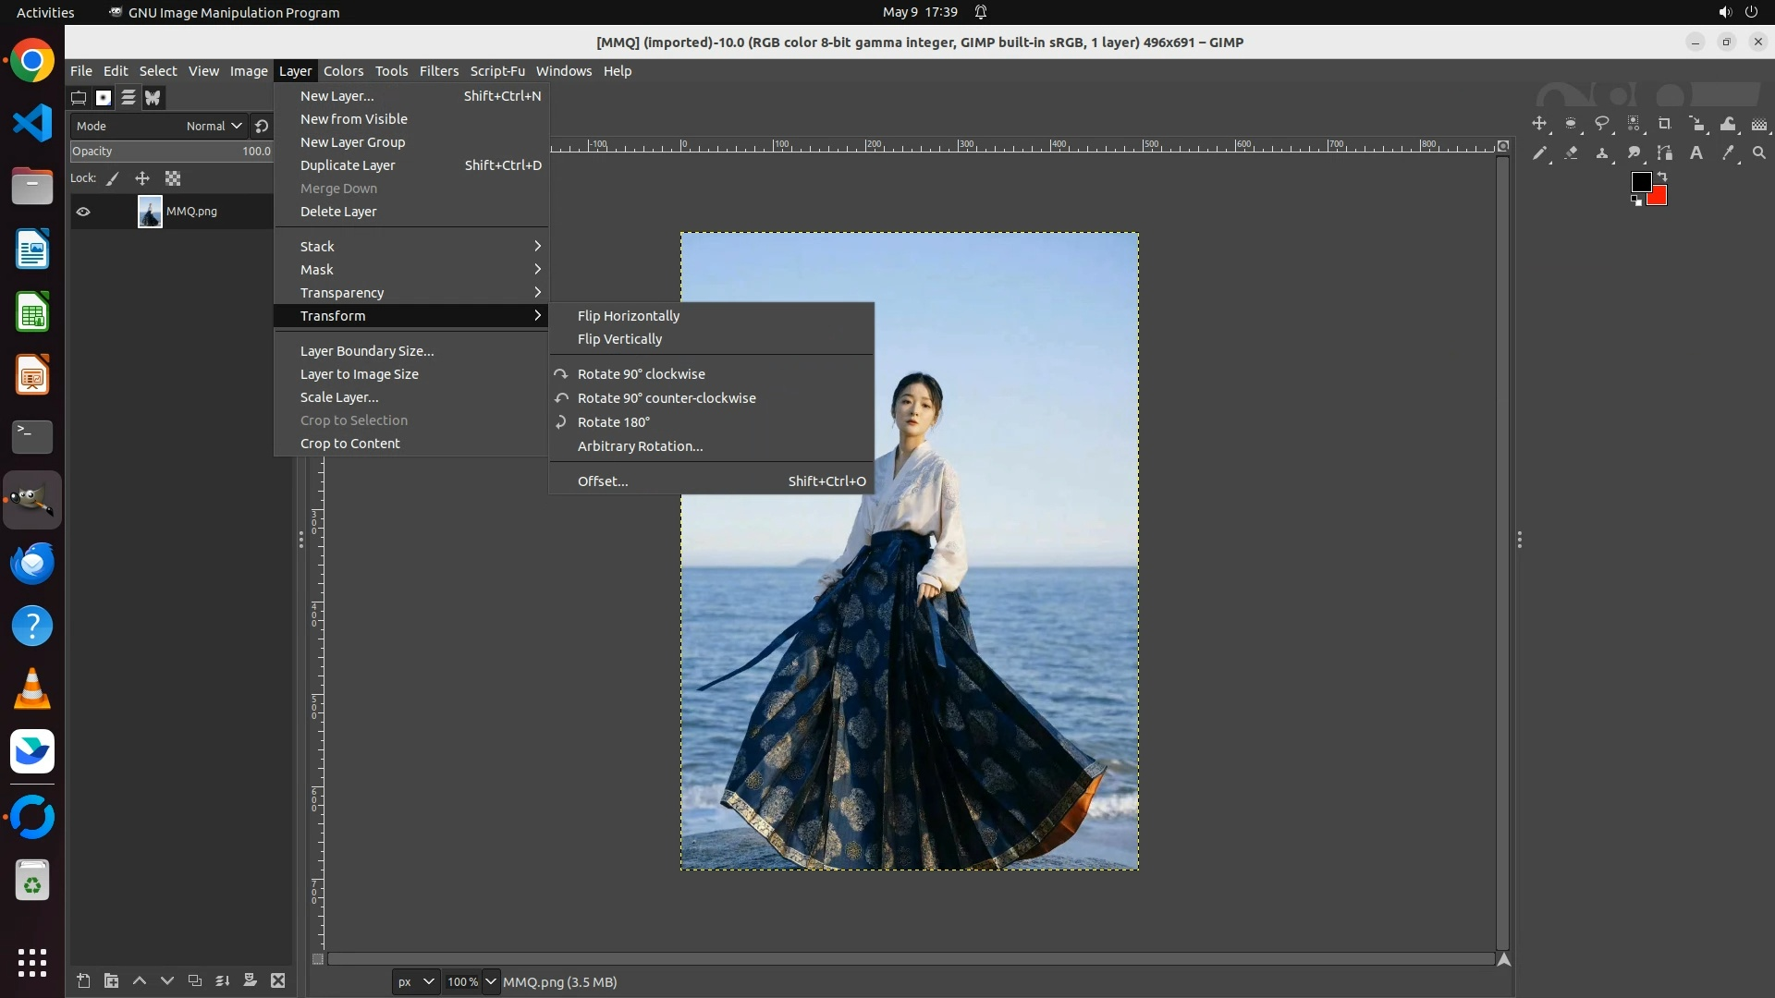Select the Crop tool in toolbox
Screen dimensions: 1775x998
tap(1665, 124)
